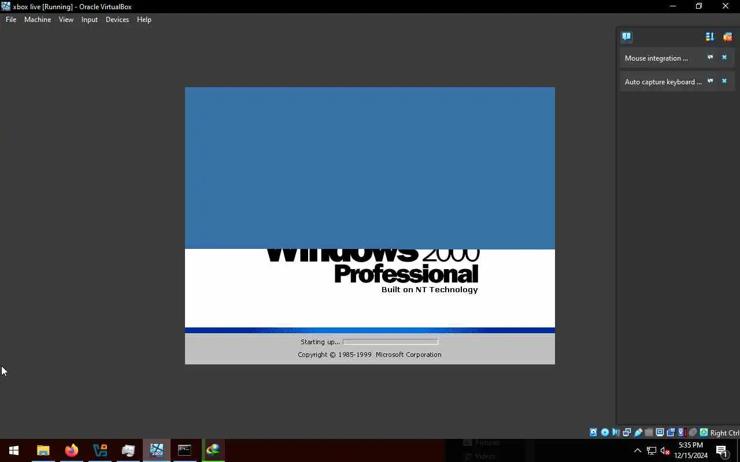This screenshot has height=462, width=740.
Task: Click the Starting up progress bar
Action: [x=390, y=342]
